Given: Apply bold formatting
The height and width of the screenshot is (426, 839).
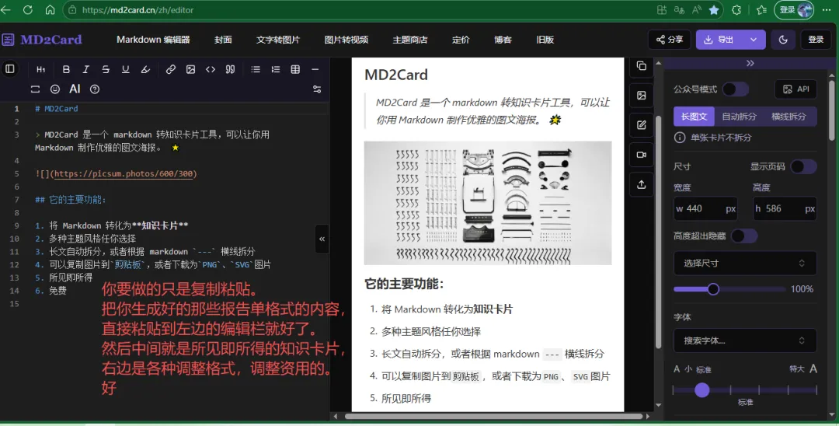Looking at the screenshot, I should [x=66, y=69].
